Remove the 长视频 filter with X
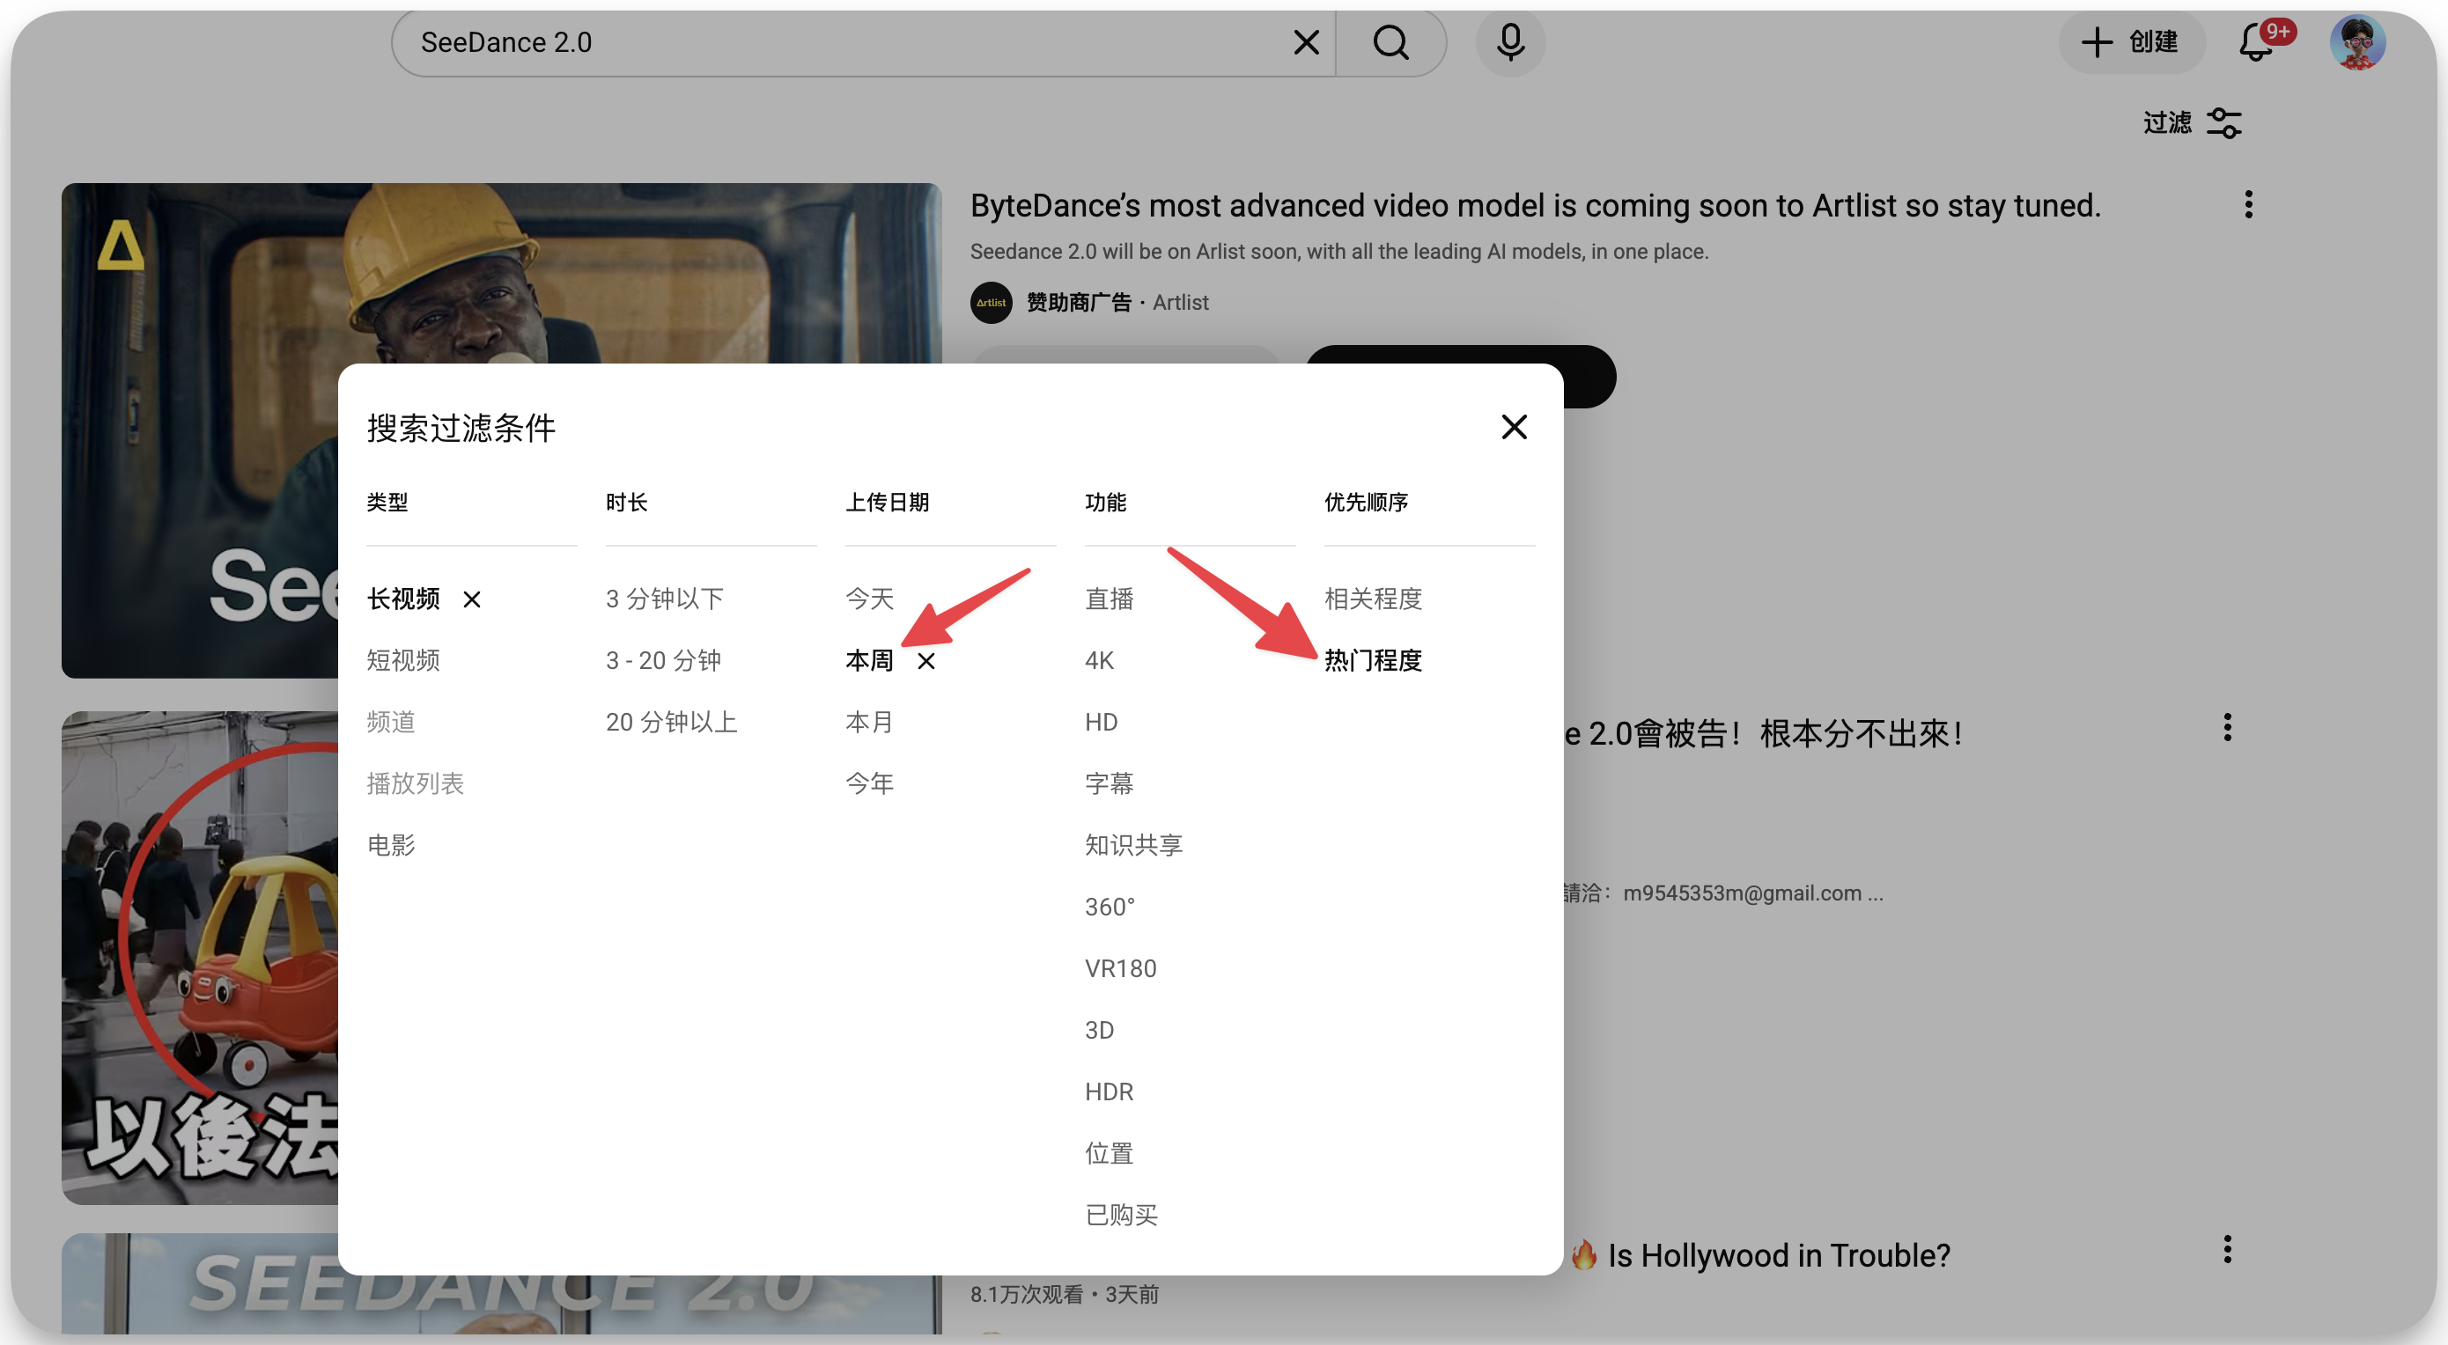The height and width of the screenshot is (1345, 2448). (471, 599)
